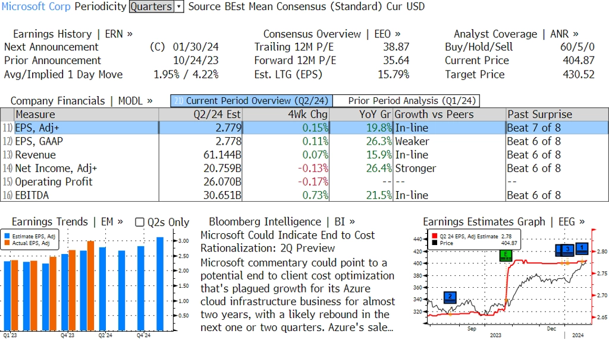Screen dimensions: 609x340
Task: Click the Weaker growth vs peers cell
Action: [412, 141]
